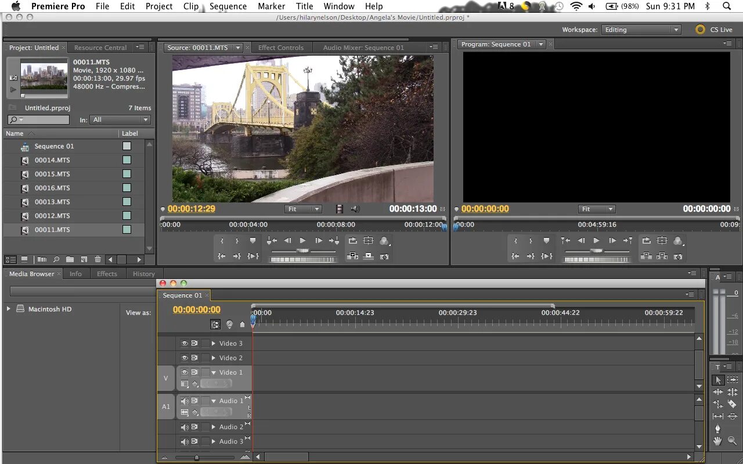Screen dimensions: 743x464
Task: Click the Find icon in Project panel
Action: click(56, 259)
